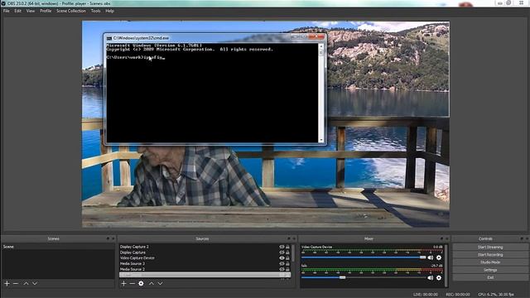Click cmd.exe window icon in preview
The width and height of the screenshot is (530, 298).
pyautogui.click(x=109, y=38)
